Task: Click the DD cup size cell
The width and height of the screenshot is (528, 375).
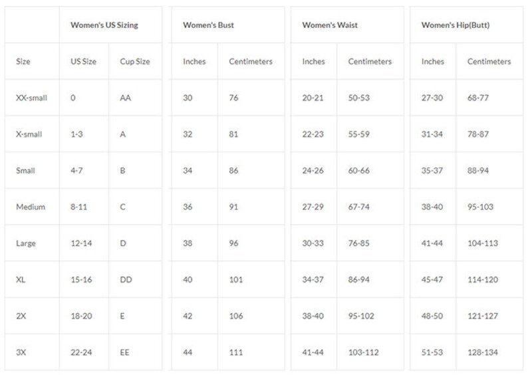Action: tap(126, 280)
